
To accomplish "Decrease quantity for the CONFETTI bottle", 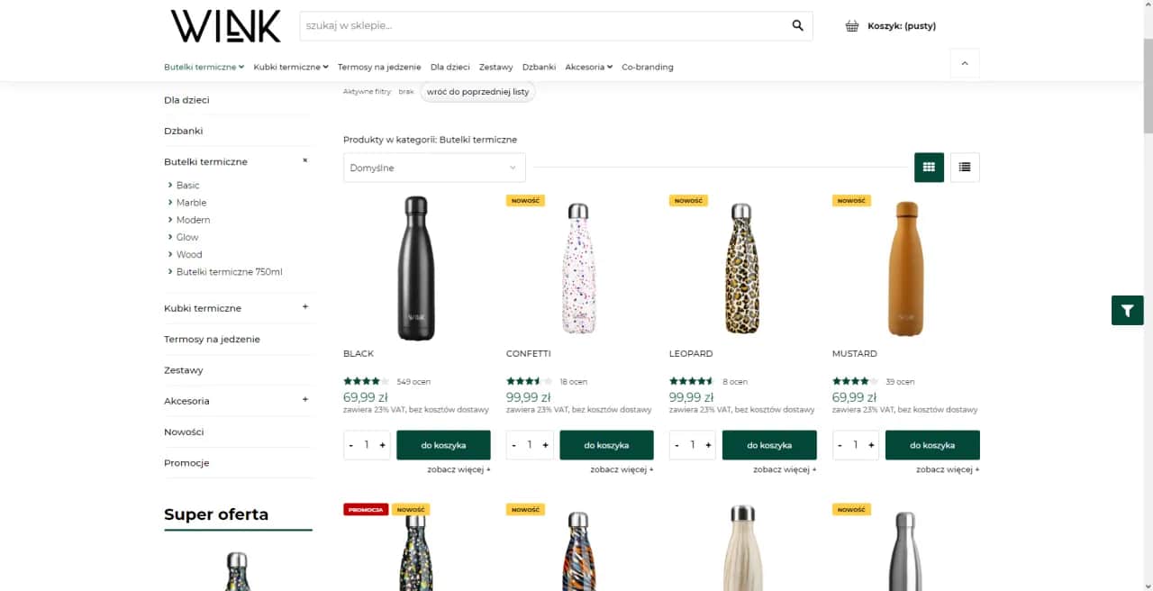I will [513, 444].
